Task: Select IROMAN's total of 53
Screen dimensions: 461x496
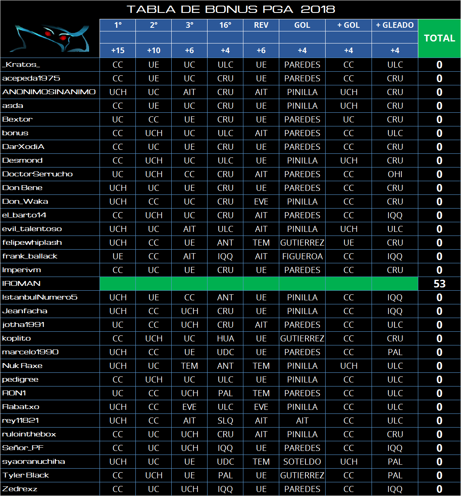Action: pyautogui.click(x=439, y=284)
